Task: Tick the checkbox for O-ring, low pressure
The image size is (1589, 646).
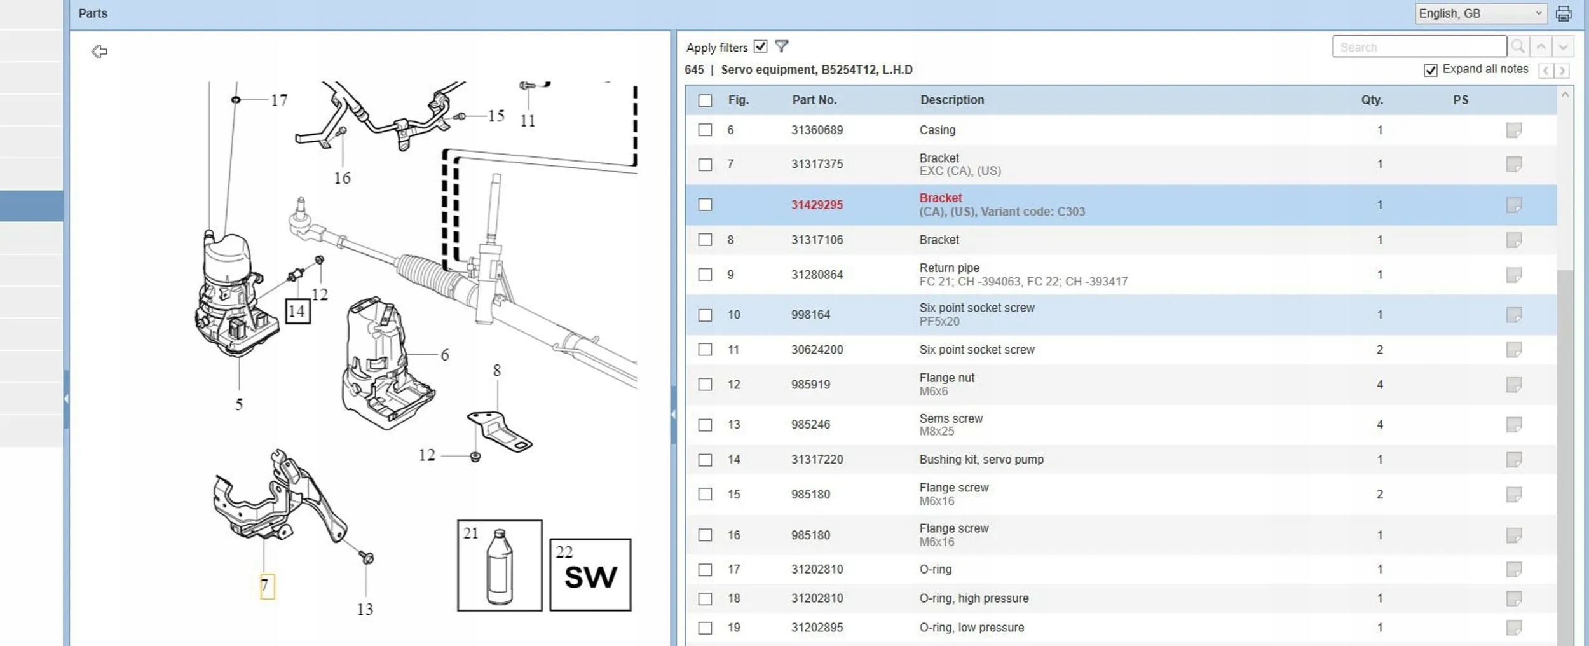Action: [x=705, y=628]
